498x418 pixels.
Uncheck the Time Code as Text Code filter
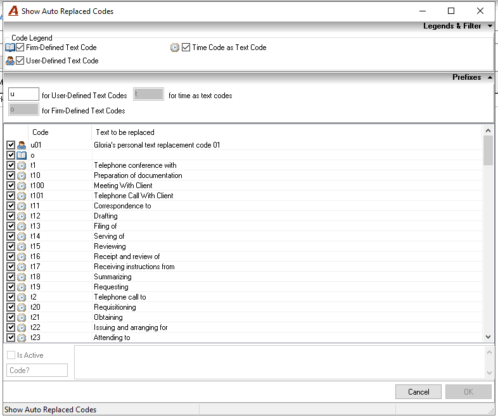186,47
